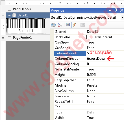Select the CanGrow property label

coord(62,42)
